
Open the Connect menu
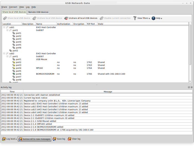pyautogui.click(x=13, y=7)
